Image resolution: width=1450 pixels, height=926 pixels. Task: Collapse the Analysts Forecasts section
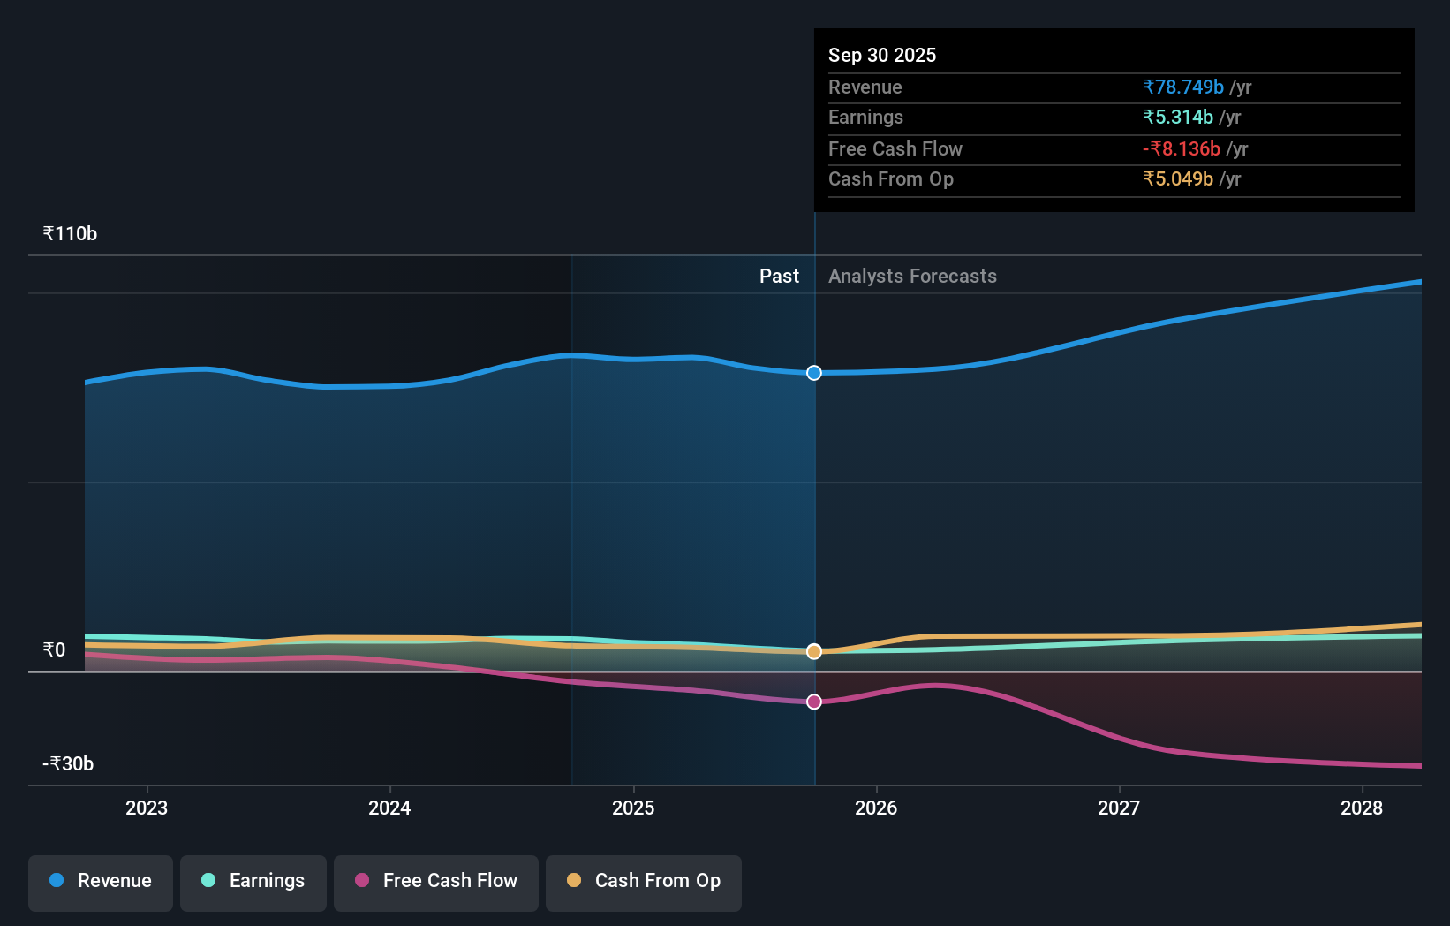coord(912,276)
